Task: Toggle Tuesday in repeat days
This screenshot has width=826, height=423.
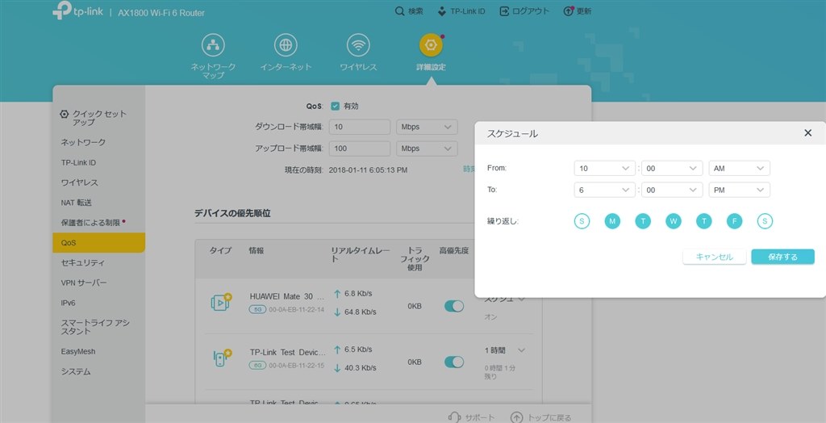Action: coord(643,221)
